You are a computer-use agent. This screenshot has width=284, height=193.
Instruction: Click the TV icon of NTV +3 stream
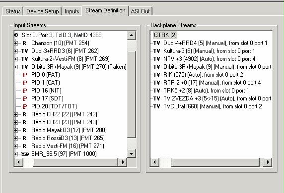coord(157,59)
